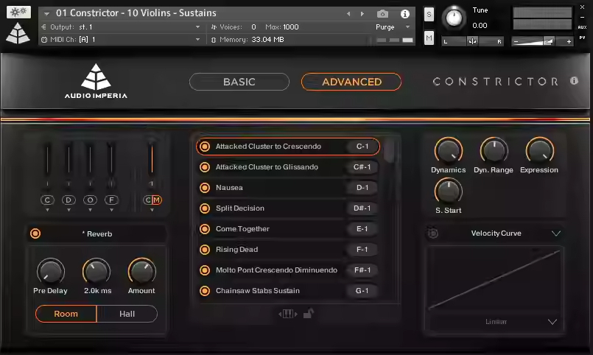Click the Audio Imperia pyramid icon in header
This screenshot has width=593, height=355.
pyautogui.click(x=18, y=33)
